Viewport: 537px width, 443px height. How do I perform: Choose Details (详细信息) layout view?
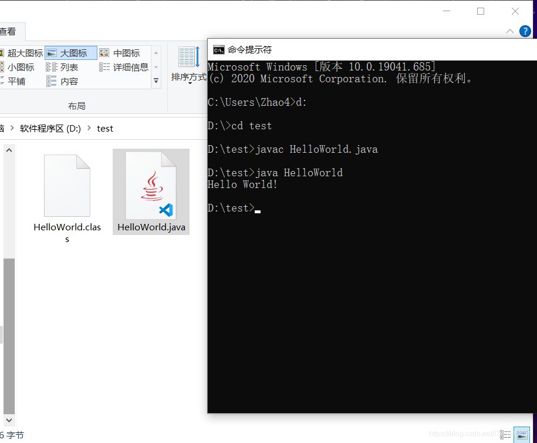124,67
